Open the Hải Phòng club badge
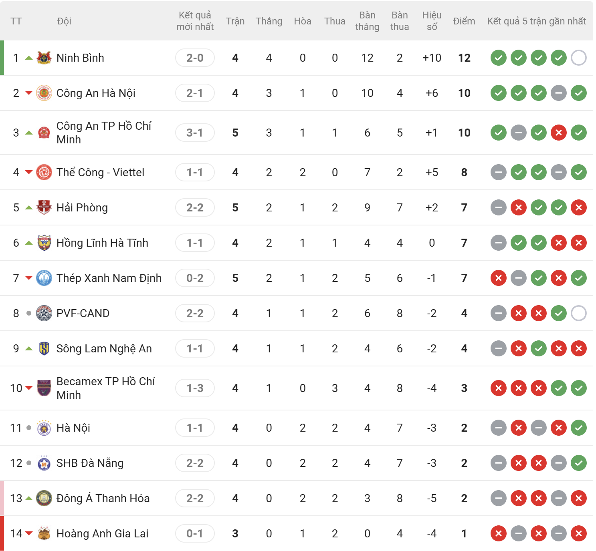Image resolution: width=596 pixels, height=551 pixels. (x=44, y=207)
